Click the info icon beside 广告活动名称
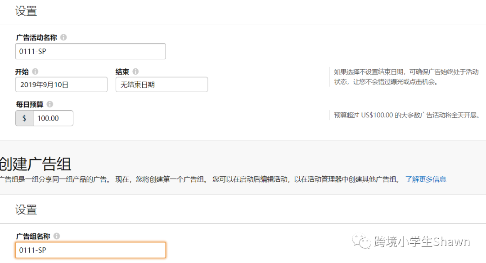The width and height of the screenshot is (486, 263). [63, 37]
